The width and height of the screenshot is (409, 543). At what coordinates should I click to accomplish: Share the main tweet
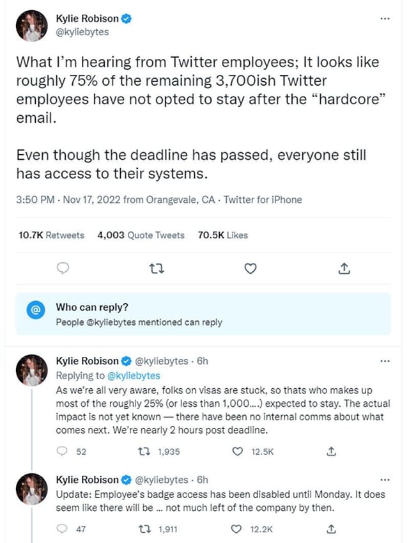tap(344, 269)
